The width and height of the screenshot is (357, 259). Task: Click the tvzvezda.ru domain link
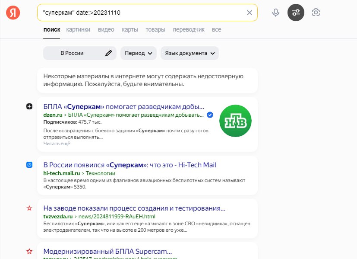tap(58, 216)
